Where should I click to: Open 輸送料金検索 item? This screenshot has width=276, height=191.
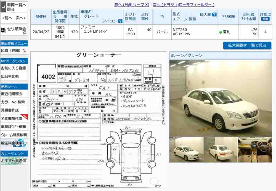(12, 143)
